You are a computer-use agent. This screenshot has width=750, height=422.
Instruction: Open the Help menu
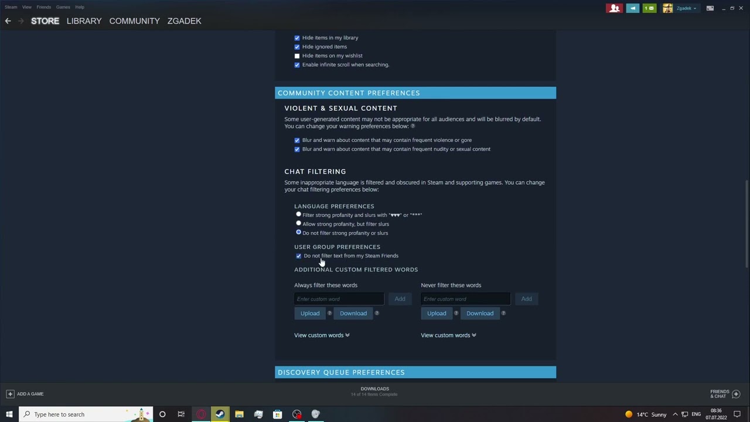[80, 7]
